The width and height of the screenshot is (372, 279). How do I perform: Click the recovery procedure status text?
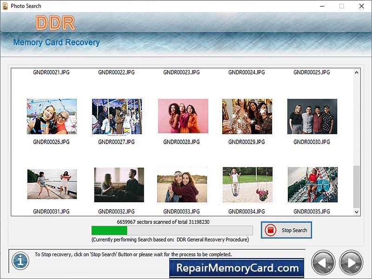click(x=172, y=239)
